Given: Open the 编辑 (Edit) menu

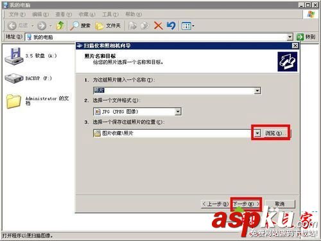Looking at the screenshot, I should click(x=40, y=14).
